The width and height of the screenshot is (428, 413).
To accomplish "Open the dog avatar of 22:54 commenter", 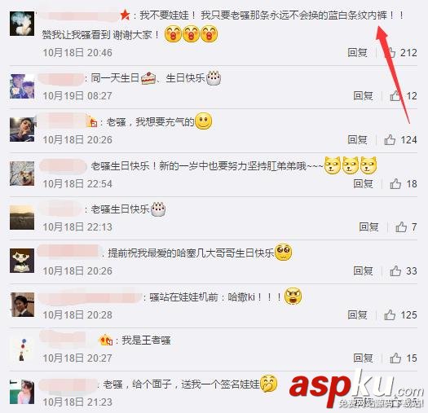I will coord(22,174).
